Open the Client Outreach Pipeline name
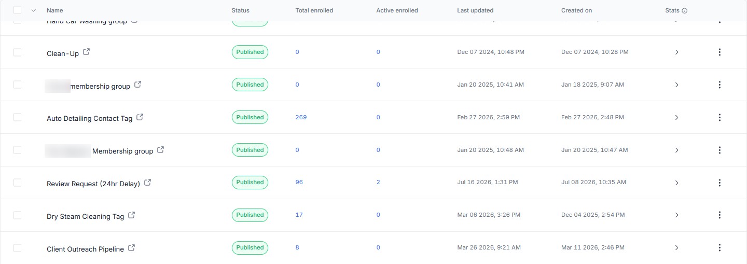Viewport: 747px width, 264px height. 85,249
